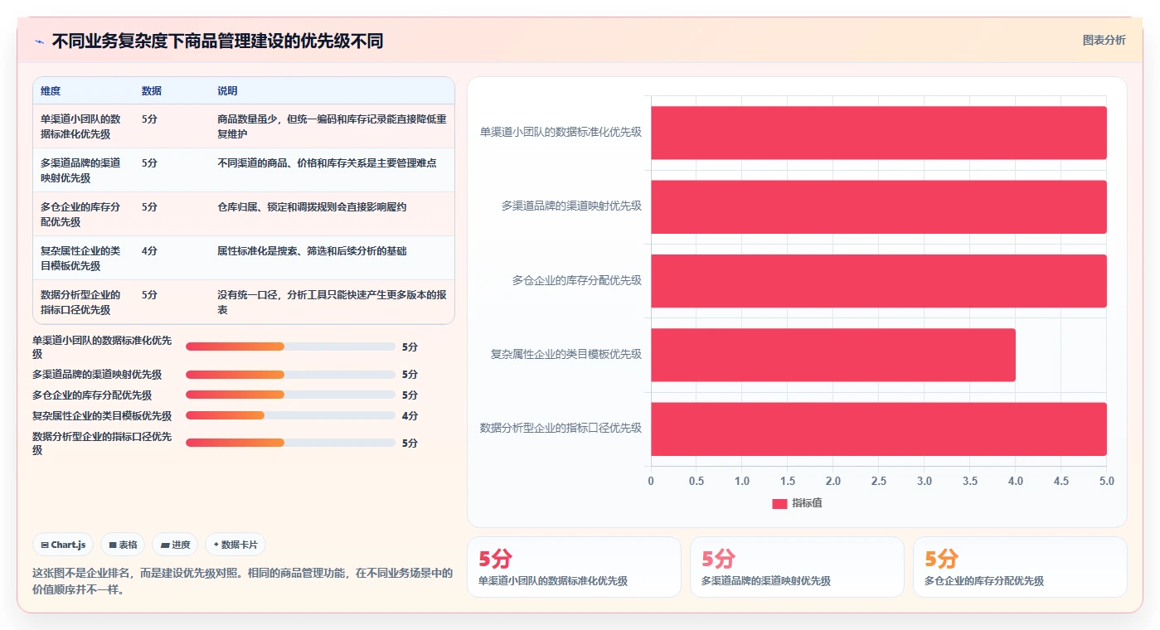Click the 4分 value in the table's 复杂属性企业 row
The height and width of the screenshot is (630, 1160).
pyautogui.click(x=149, y=251)
